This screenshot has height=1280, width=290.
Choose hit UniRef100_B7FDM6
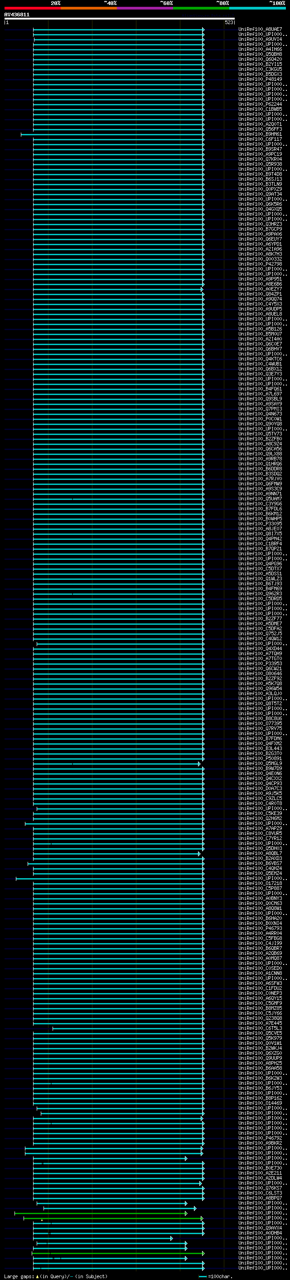tap(260, 738)
